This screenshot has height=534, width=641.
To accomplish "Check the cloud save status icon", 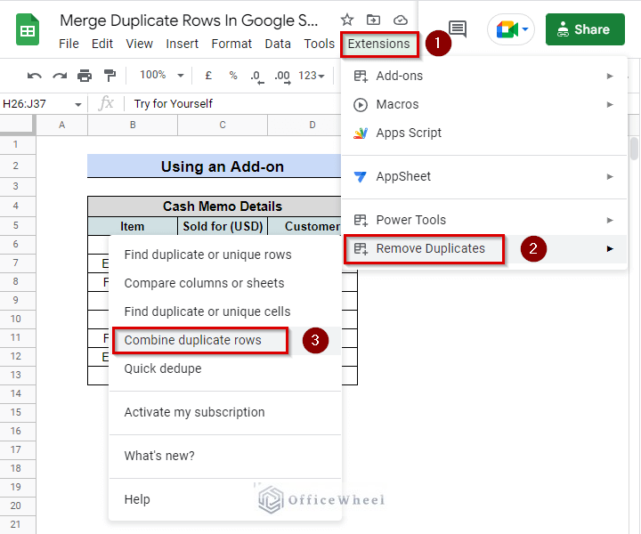I will pos(401,20).
